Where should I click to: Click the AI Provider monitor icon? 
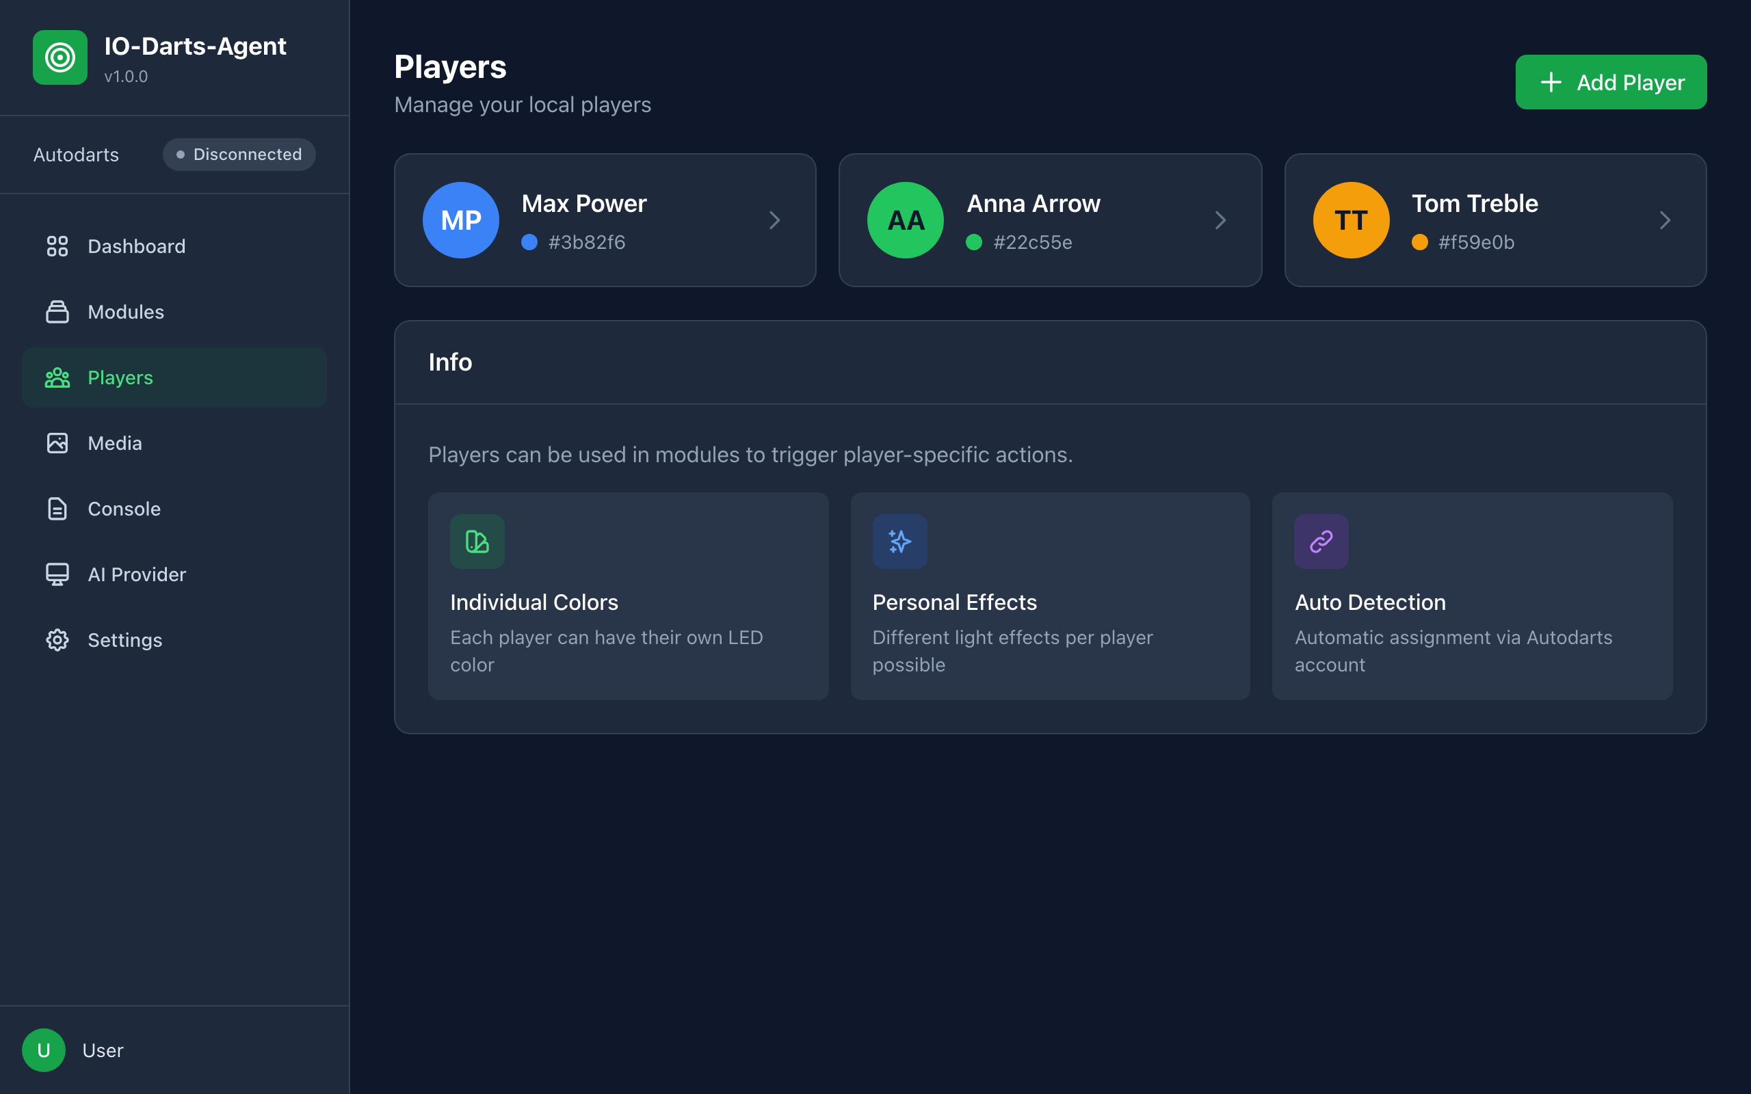pyautogui.click(x=57, y=574)
